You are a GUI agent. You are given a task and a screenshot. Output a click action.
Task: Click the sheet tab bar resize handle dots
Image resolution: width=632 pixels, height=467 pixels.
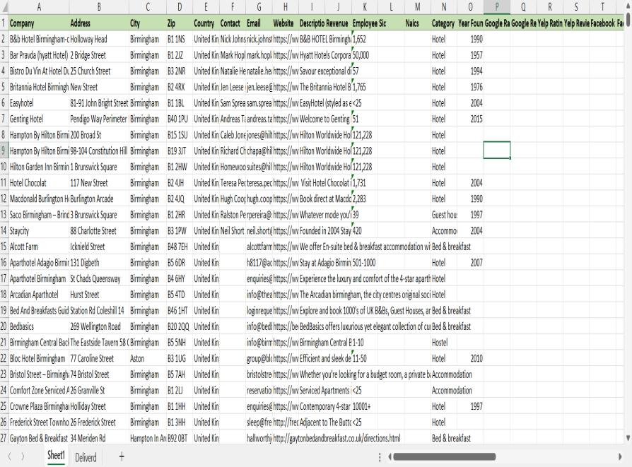tap(380, 457)
